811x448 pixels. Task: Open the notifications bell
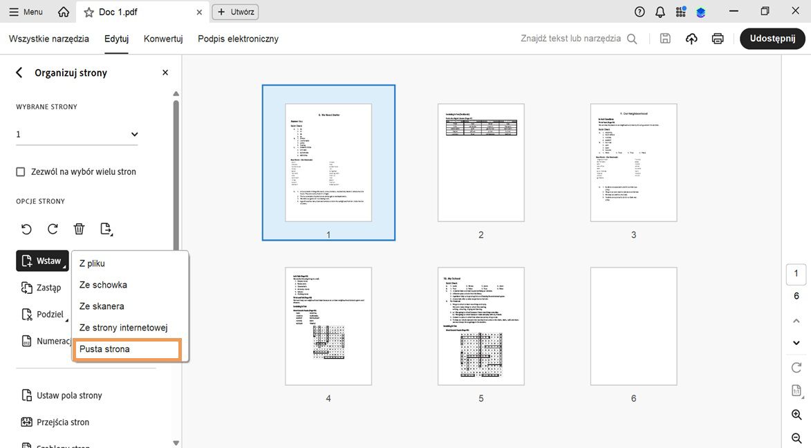(x=660, y=12)
